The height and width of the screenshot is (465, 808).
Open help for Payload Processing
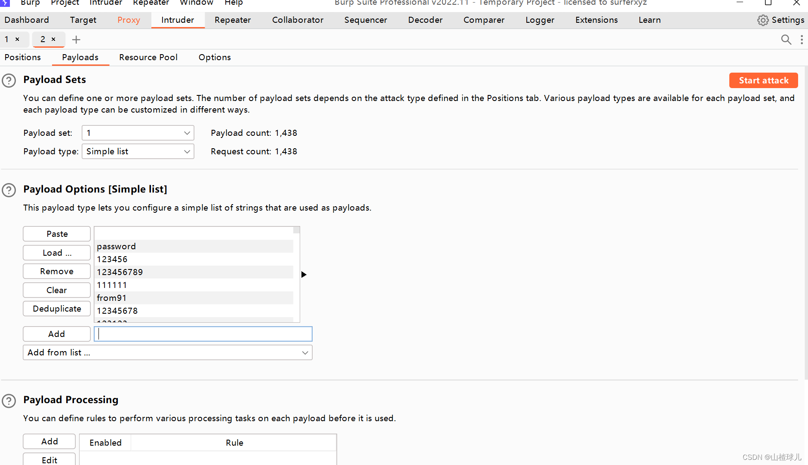(9, 401)
